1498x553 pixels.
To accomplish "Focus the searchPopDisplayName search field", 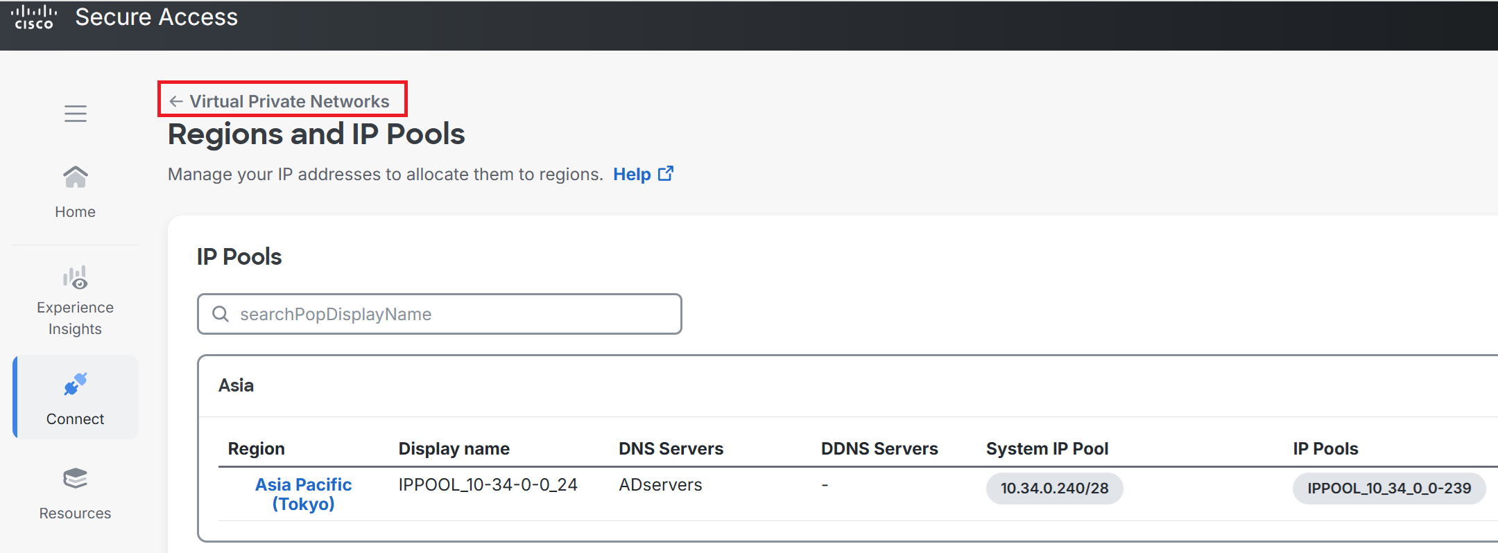I will point(440,314).
